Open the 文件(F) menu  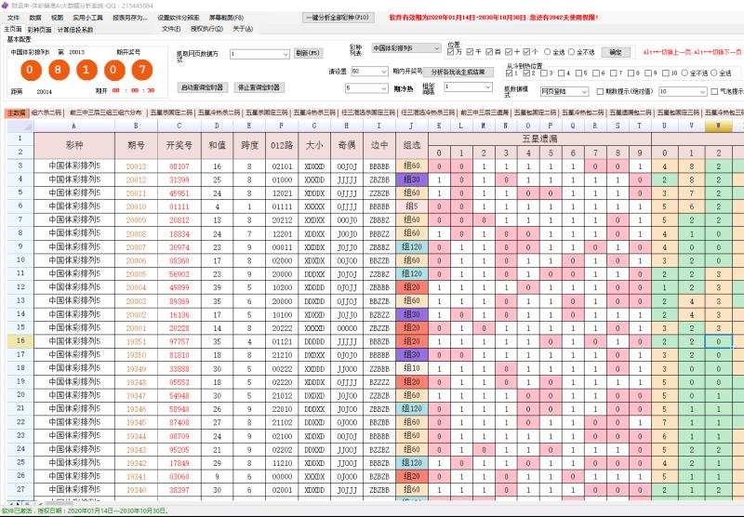pos(171,29)
